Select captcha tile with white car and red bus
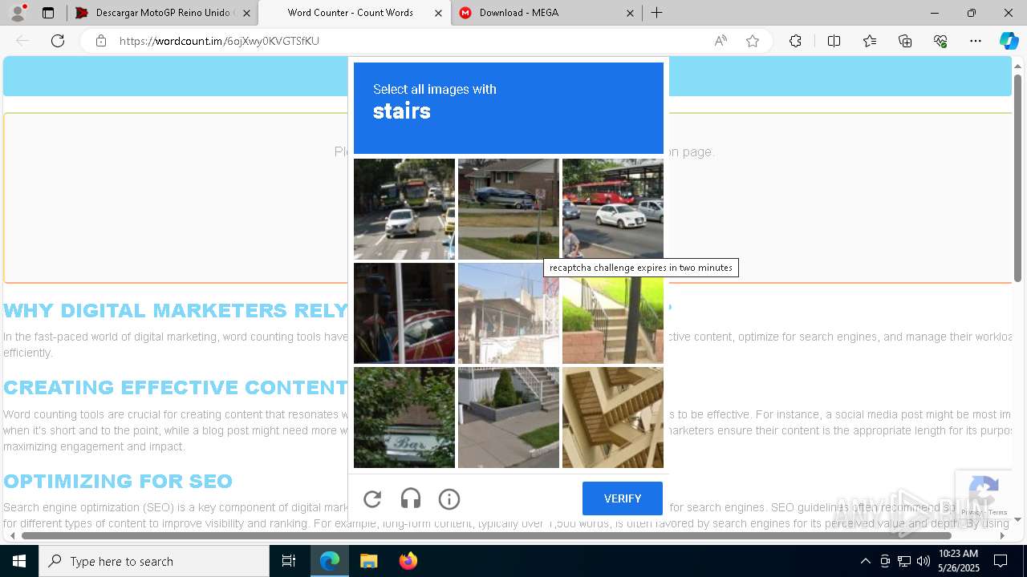Screen dimensions: 1027x577 (613, 209)
